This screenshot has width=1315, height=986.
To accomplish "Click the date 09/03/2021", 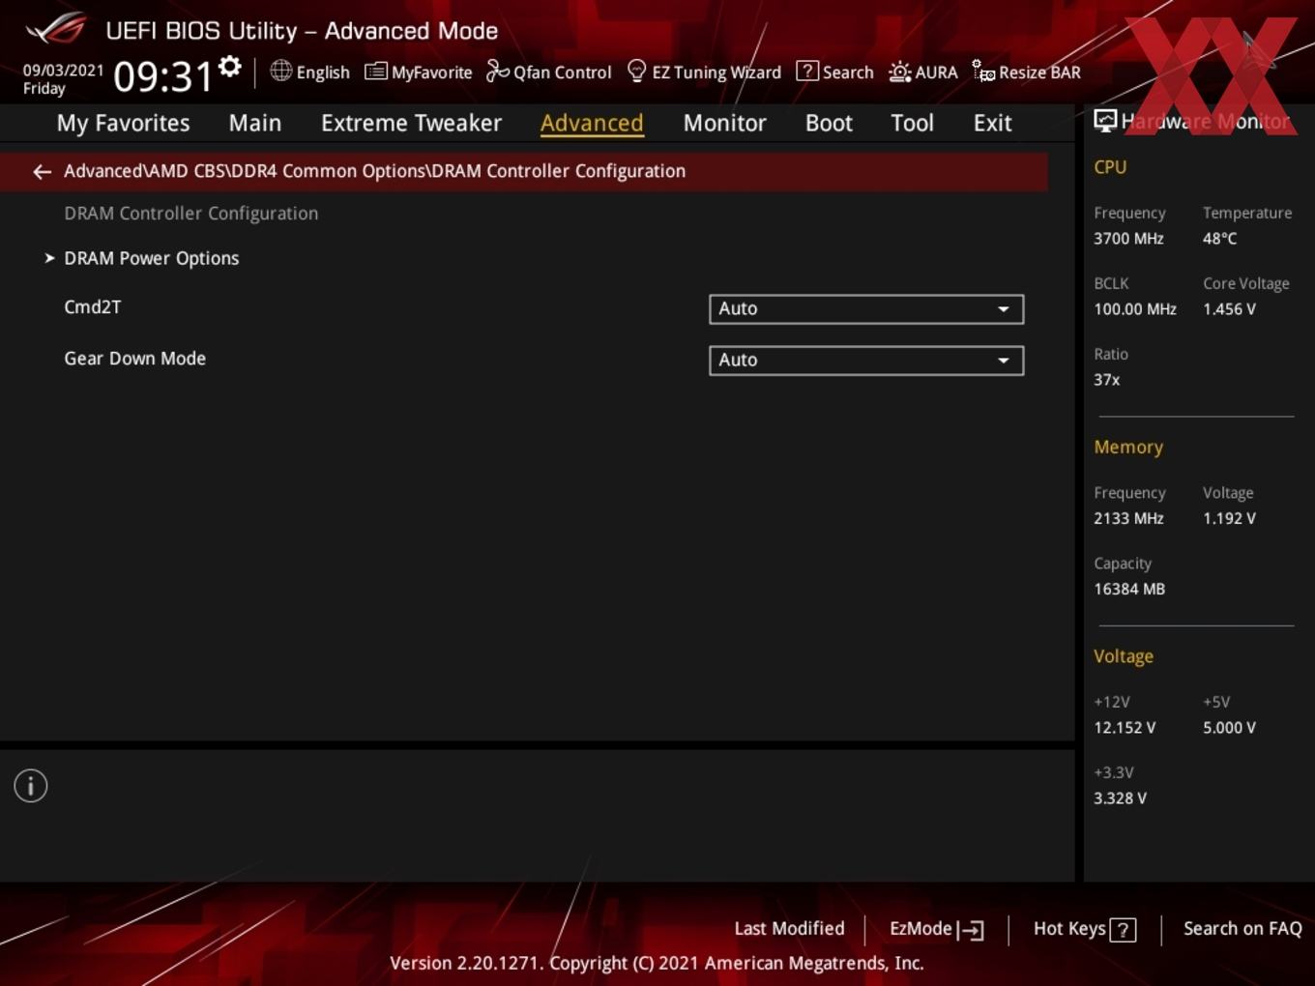I will point(63,71).
